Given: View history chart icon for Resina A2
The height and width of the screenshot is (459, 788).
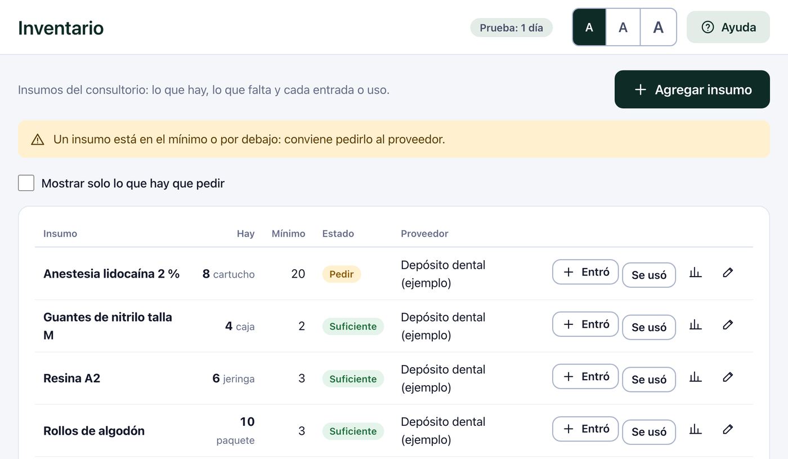Looking at the screenshot, I should (x=696, y=377).
